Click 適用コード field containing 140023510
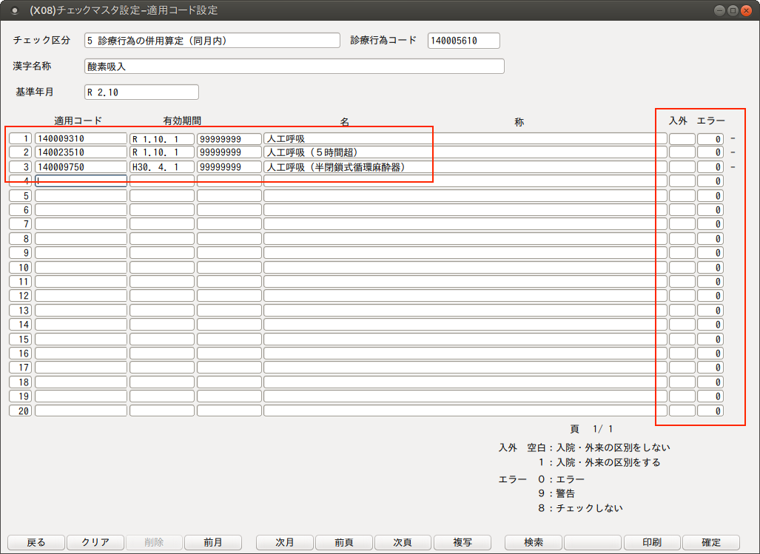The image size is (760, 554). (81, 152)
